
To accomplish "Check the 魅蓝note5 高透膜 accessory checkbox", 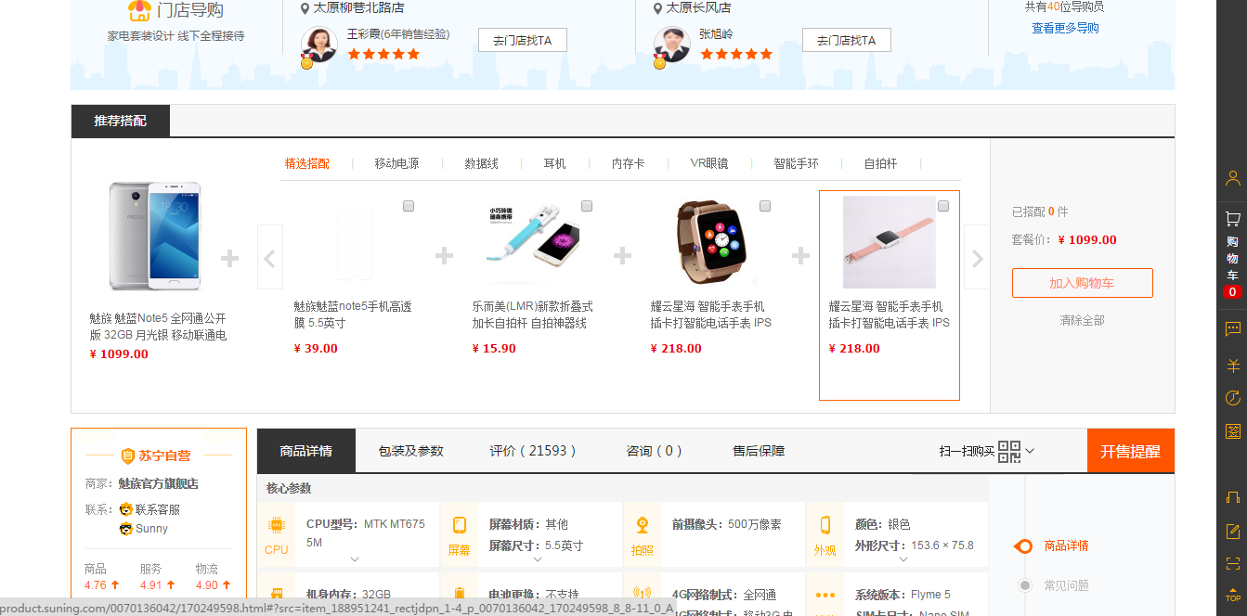I will tap(409, 206).
